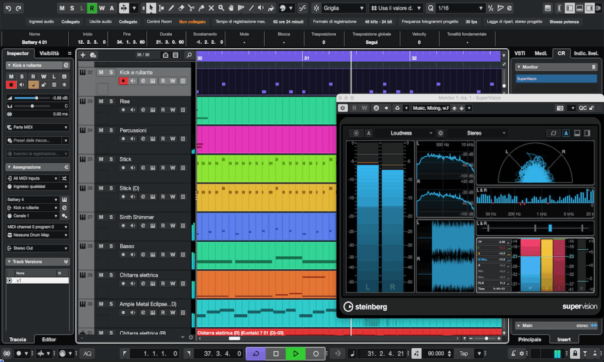Viewport: 604px width, 362px height.
Task: Select the Time Warp tool
Action: 241,8
